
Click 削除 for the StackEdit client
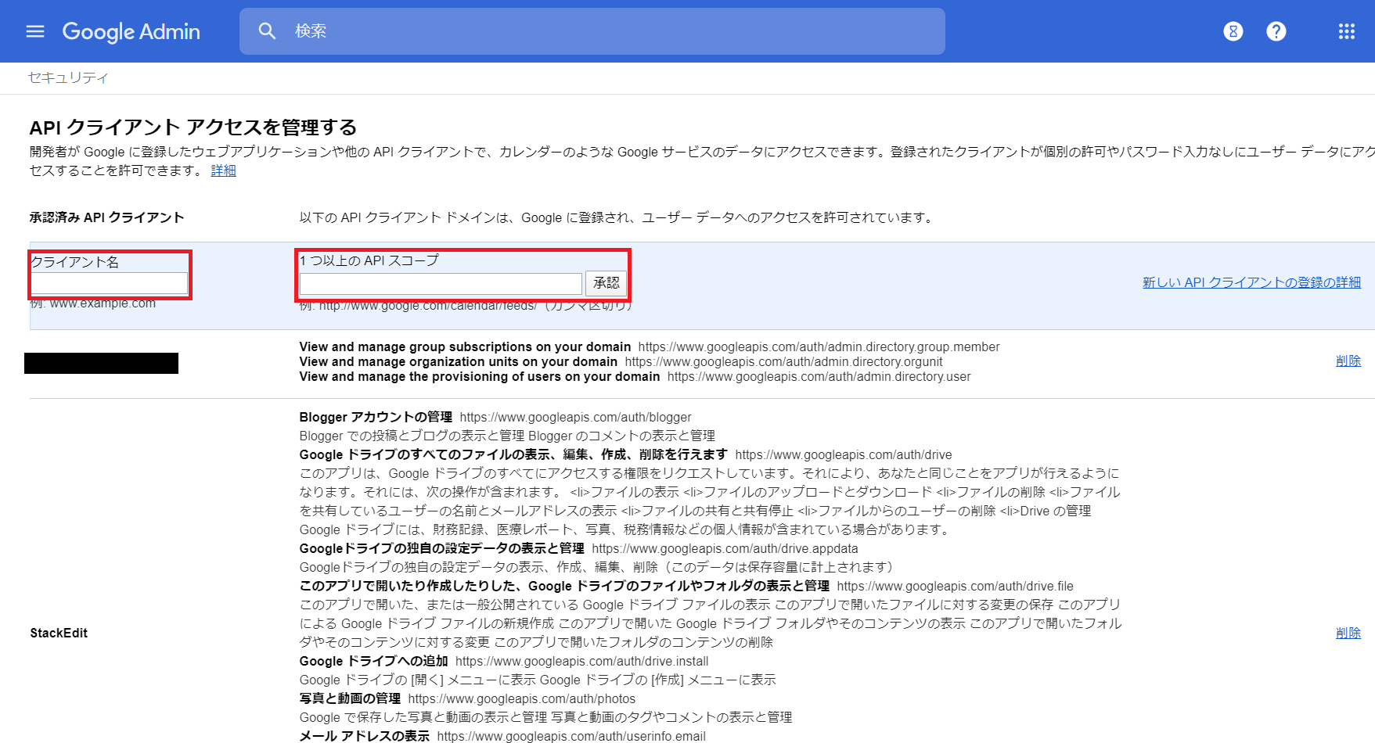(1348, 633)
